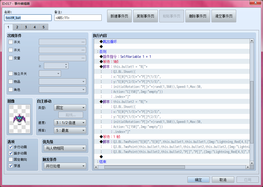Enable the 变量 condition checkbox
Screen dimensions: 263x187
tap(11, 58)
